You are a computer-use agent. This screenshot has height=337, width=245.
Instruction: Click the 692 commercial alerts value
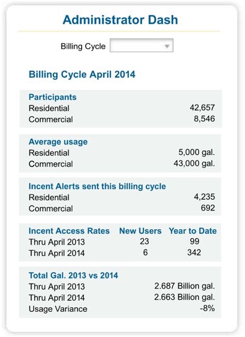(x=208, y=208)
